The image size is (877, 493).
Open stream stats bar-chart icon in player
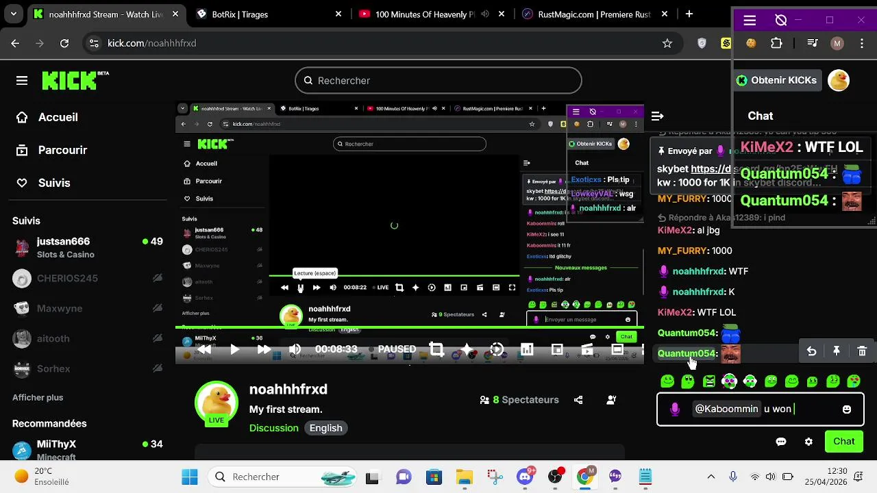coord(527,349)
